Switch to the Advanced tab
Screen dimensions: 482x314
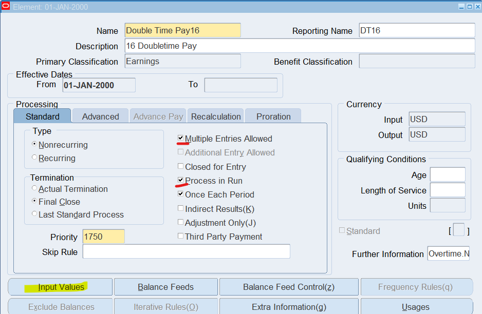point(100,116)
